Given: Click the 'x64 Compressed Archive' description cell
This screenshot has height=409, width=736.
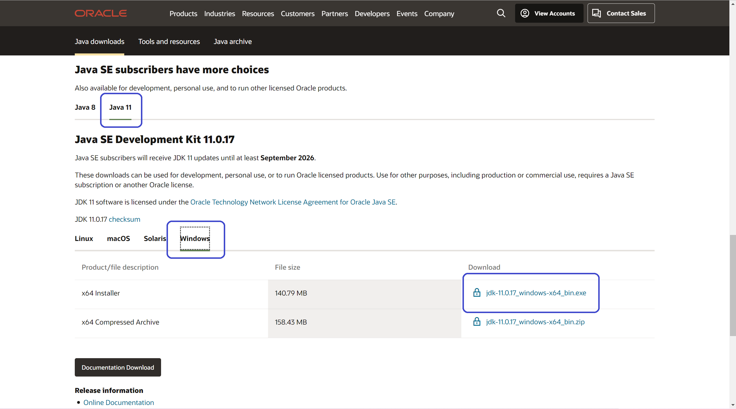Looking at the screenshot, I should point(171,323).
